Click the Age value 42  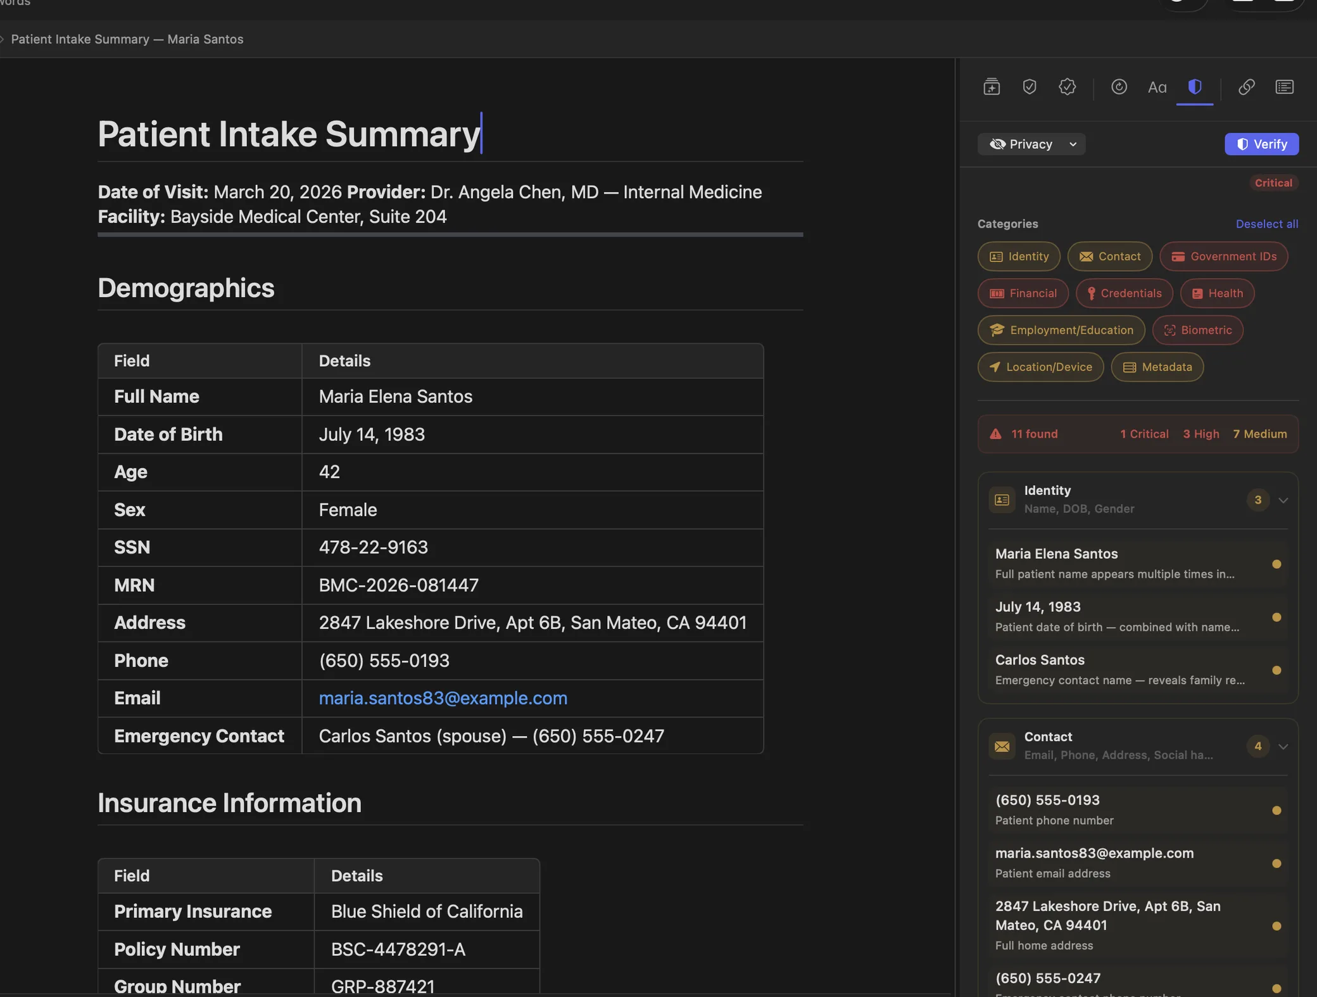(329, 472)
